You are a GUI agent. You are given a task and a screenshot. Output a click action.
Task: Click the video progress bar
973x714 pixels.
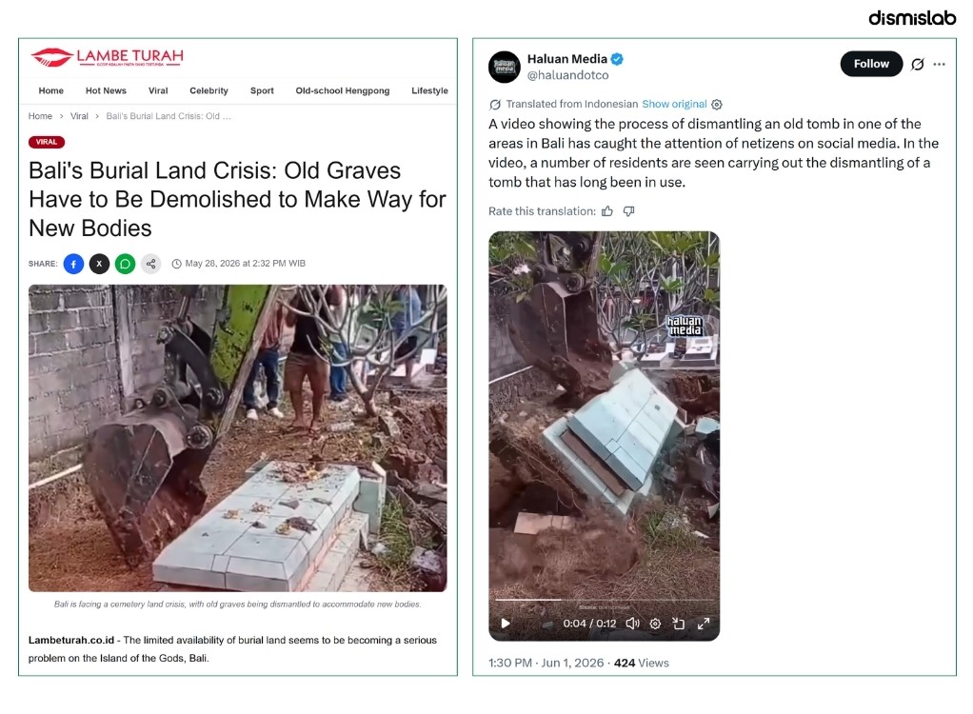pyautogui.click(x=605, y=600)
